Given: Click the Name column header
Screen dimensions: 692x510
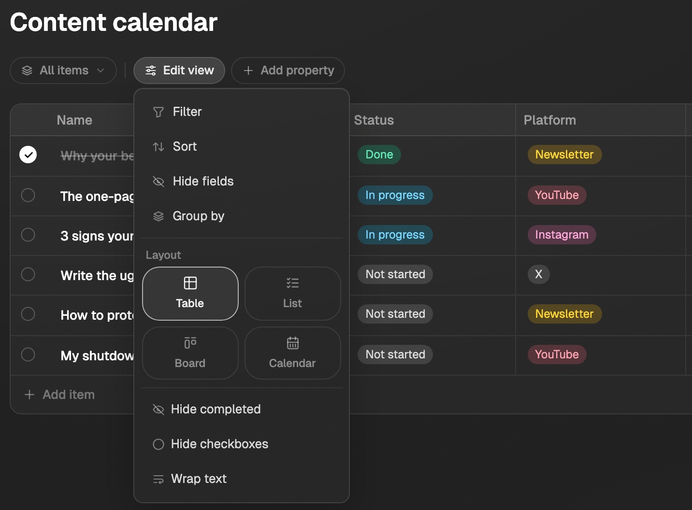Looking at the screenshot, I should (74, 120).
